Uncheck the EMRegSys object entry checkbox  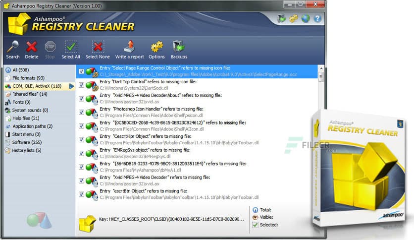(x=81, y=153)
